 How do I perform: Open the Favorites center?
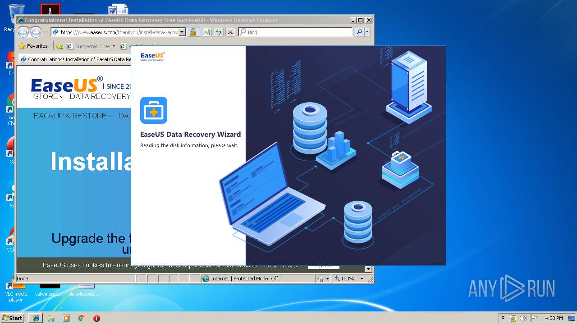33,46
